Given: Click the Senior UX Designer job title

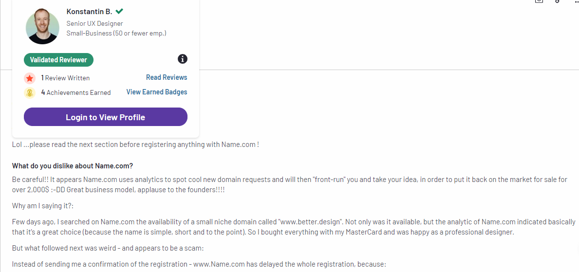Looking at the screenshot, I should coord(94,23).
